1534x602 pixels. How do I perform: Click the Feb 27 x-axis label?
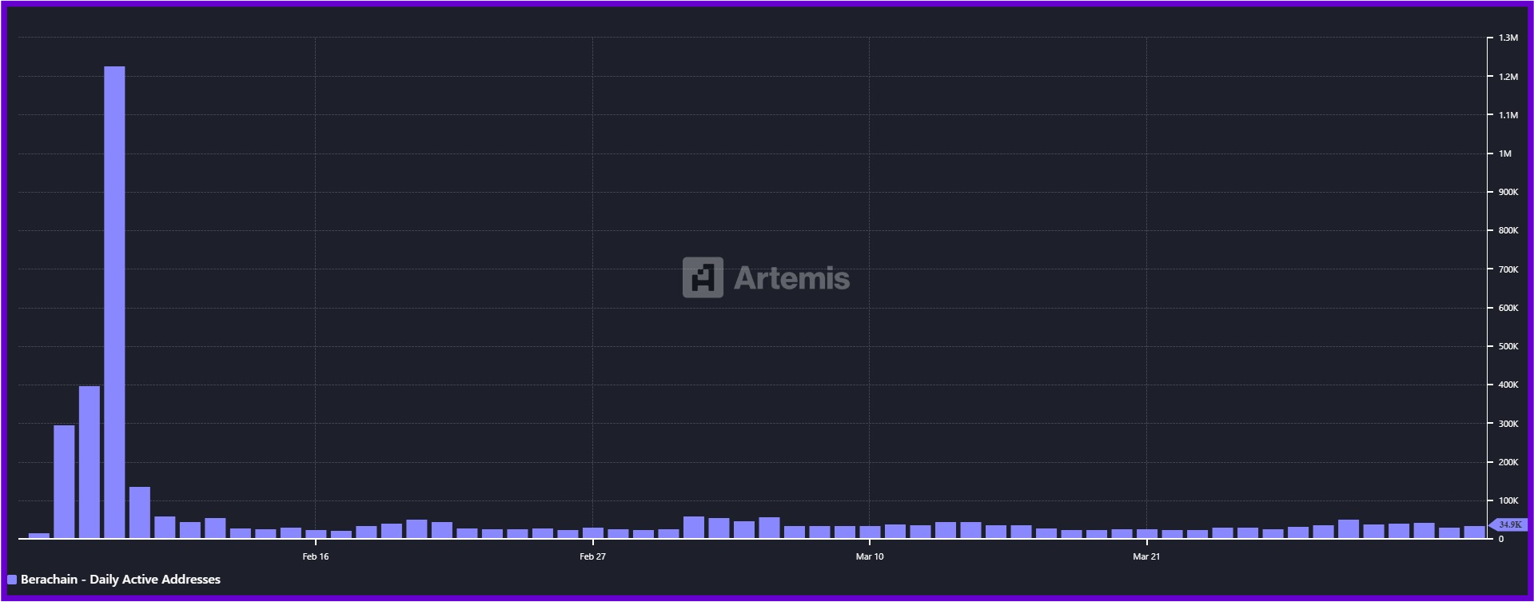592,556
